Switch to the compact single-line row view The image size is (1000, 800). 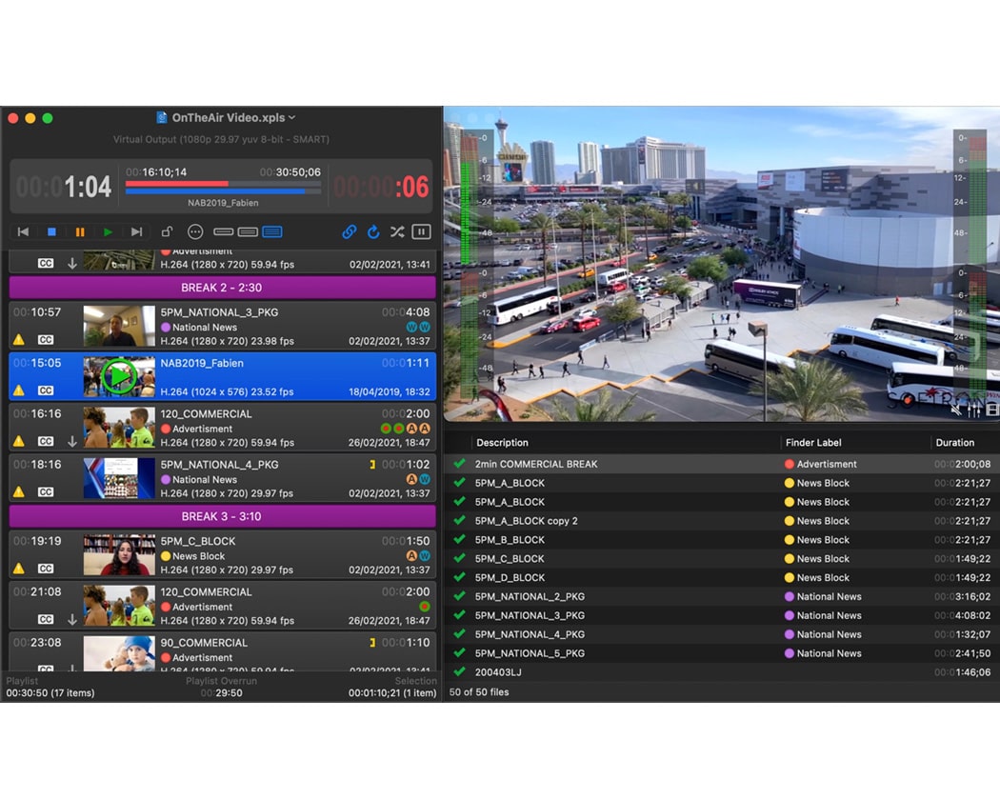(223, 231)
